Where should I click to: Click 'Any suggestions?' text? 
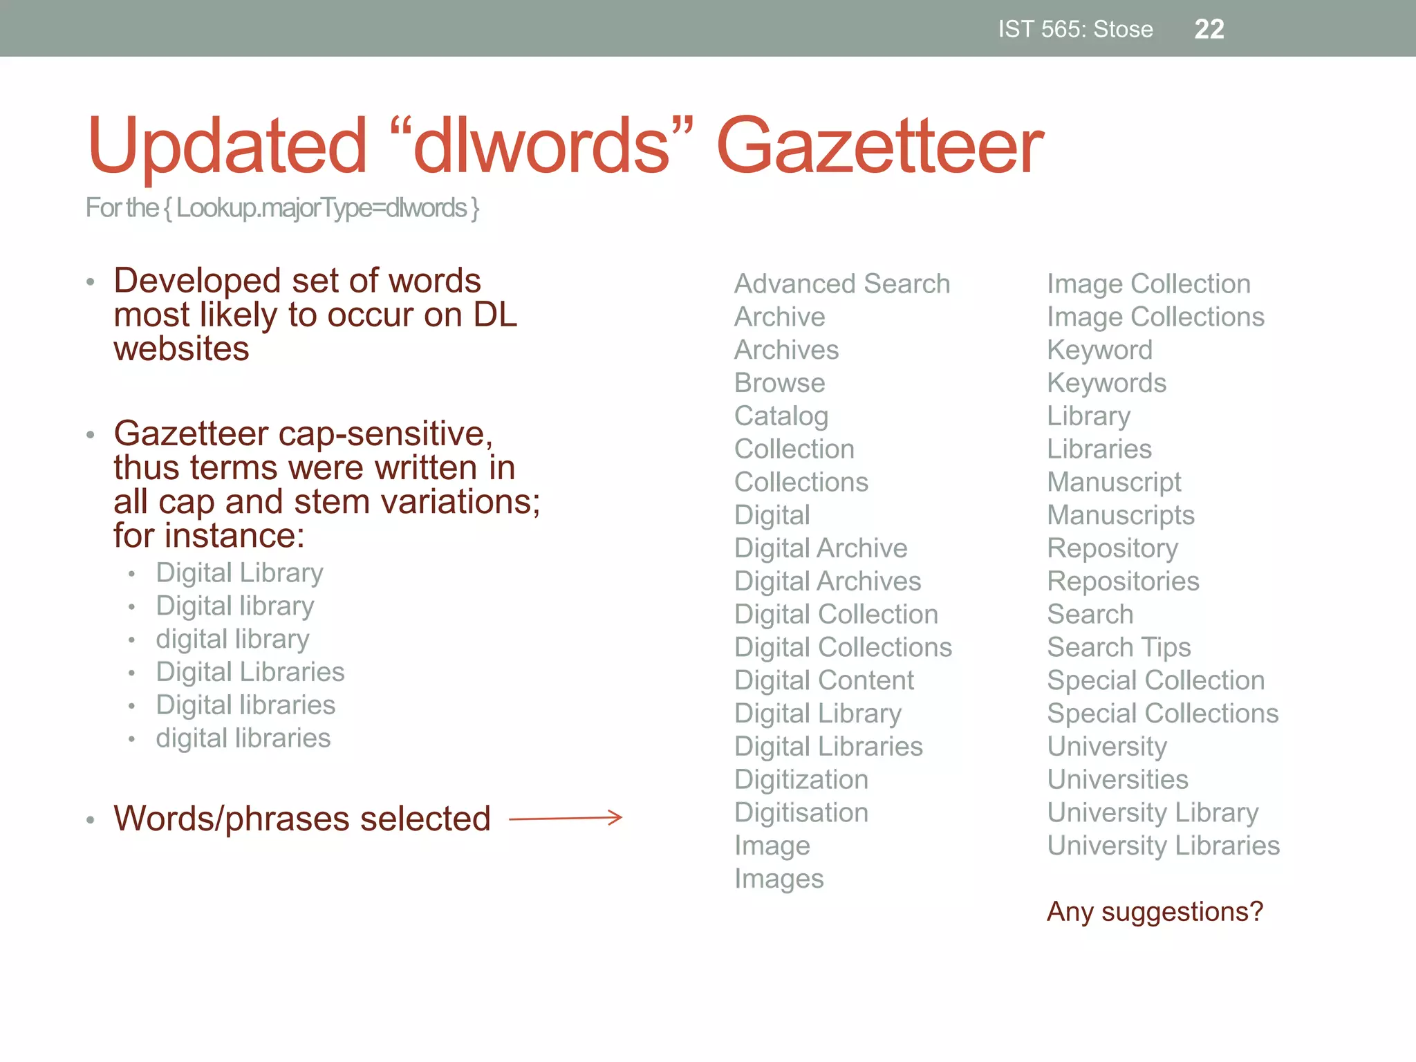tap(1155, 911)
